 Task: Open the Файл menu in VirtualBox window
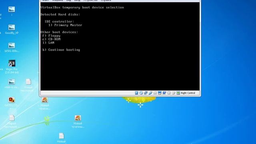(x=46, y=1)
